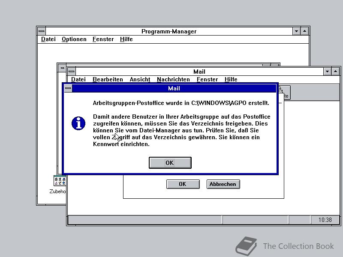
Task: Confirm the Mail info dialog with OK
Action: [170, 163]
